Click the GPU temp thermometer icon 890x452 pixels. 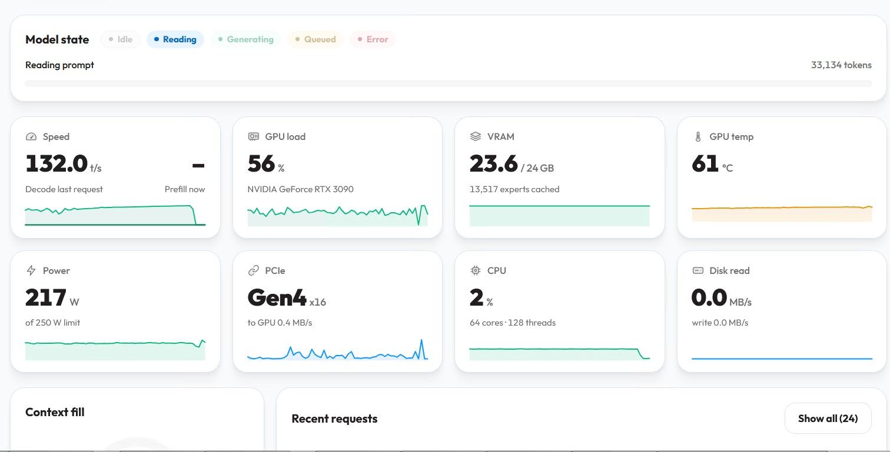[x=698, y=137]
